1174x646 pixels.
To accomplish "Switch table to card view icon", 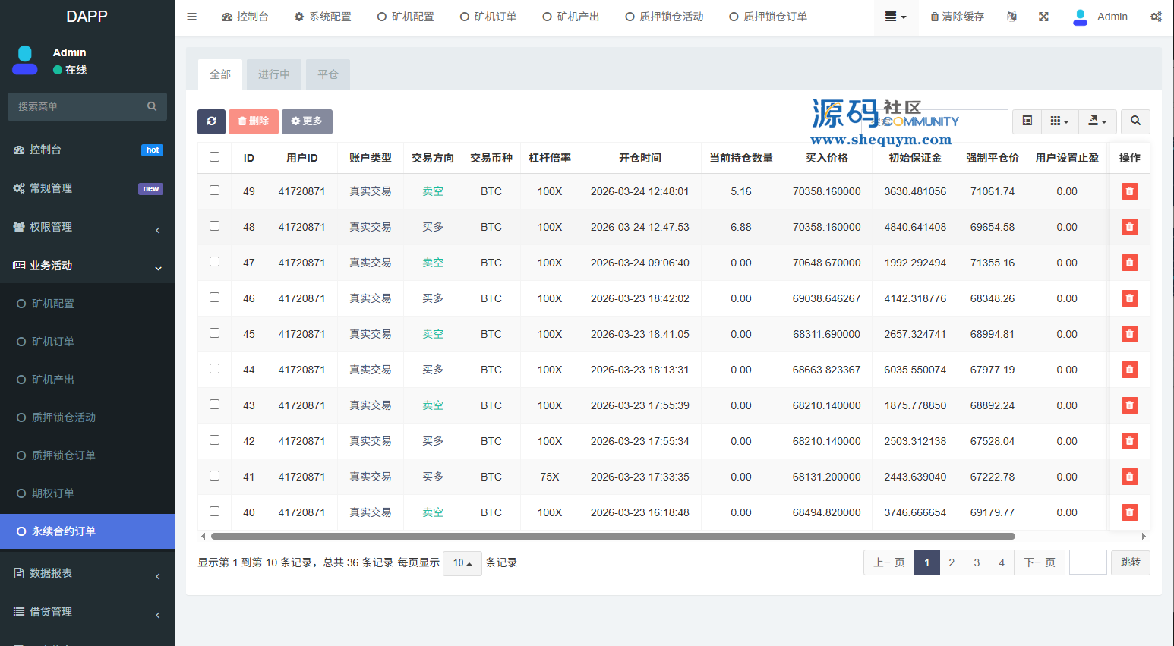I will pos(1027,121).
